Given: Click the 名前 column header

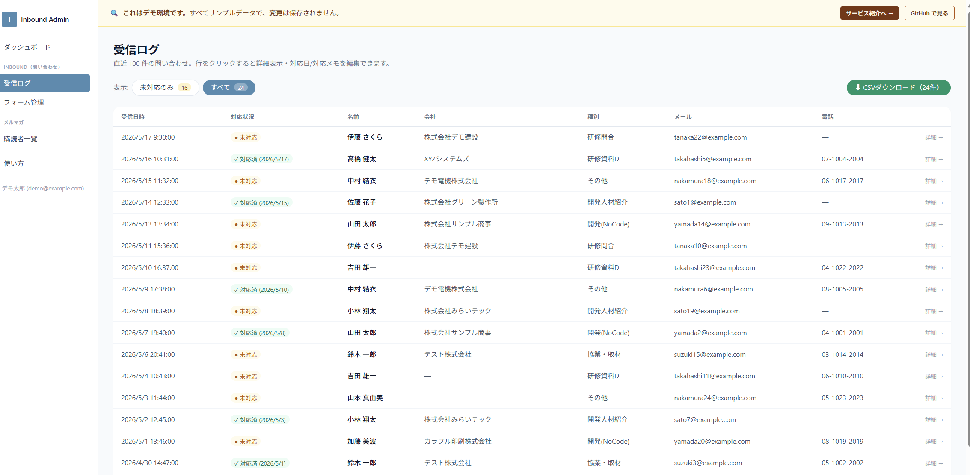Looking at the screenshot, I should click(x=353, y=117).
